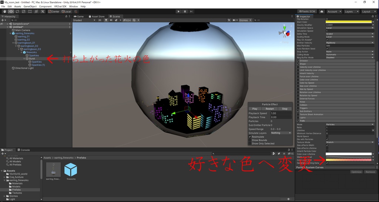The width and height of the screenshot is (379, 202).
Task: Select the Rotate tool
Action: click(17, 11)
